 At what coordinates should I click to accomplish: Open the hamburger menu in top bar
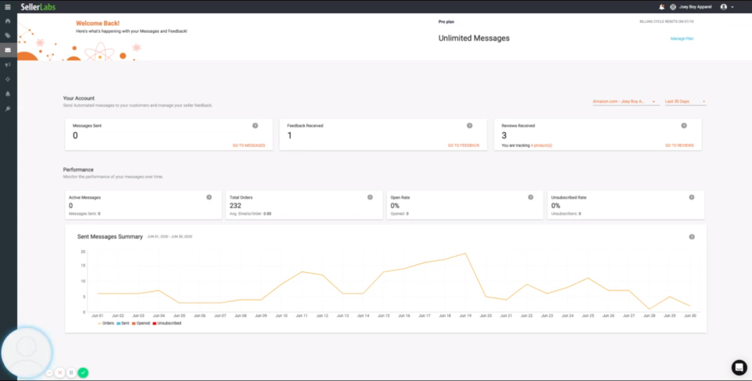(8, 7)
